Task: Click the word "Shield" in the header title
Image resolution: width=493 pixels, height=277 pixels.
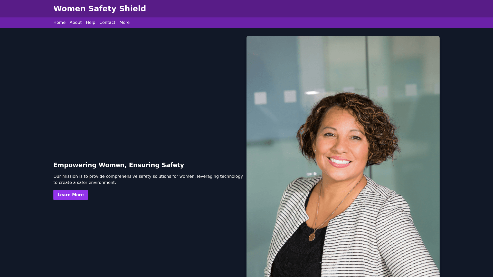Action: point(132,9)
